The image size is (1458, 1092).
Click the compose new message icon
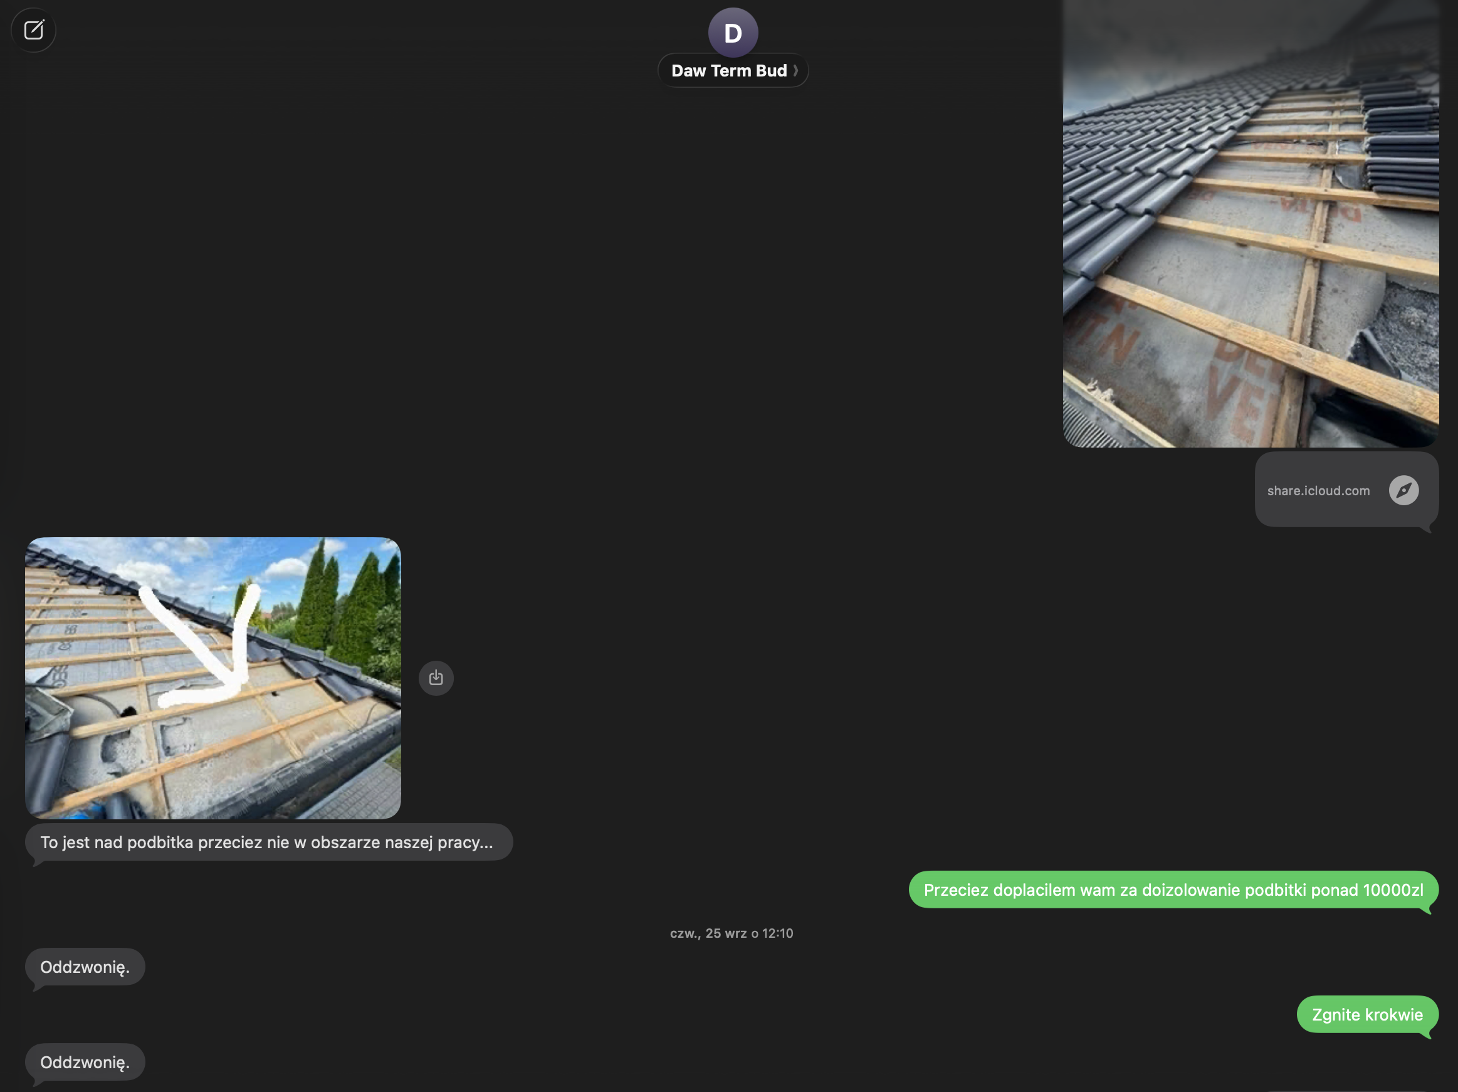[34, 30]
